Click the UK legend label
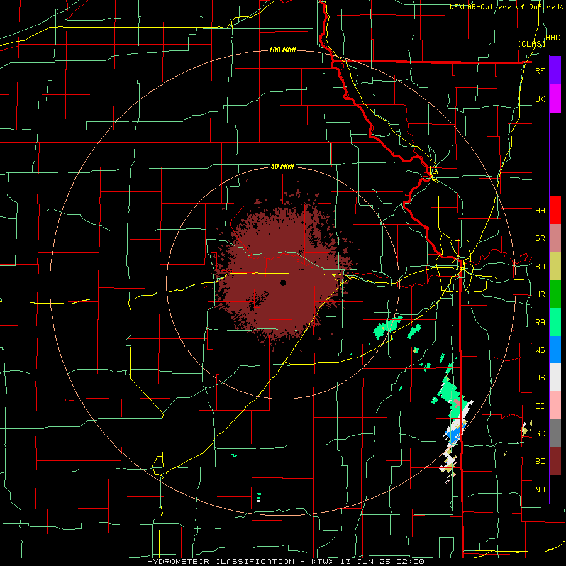This screenshot has width=566, height=566. (x=540, y=99)
